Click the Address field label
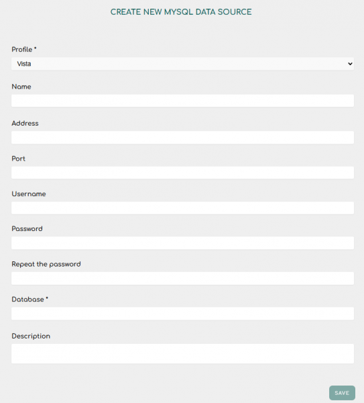This screenshot has height=403, width=364. [25, 124]
